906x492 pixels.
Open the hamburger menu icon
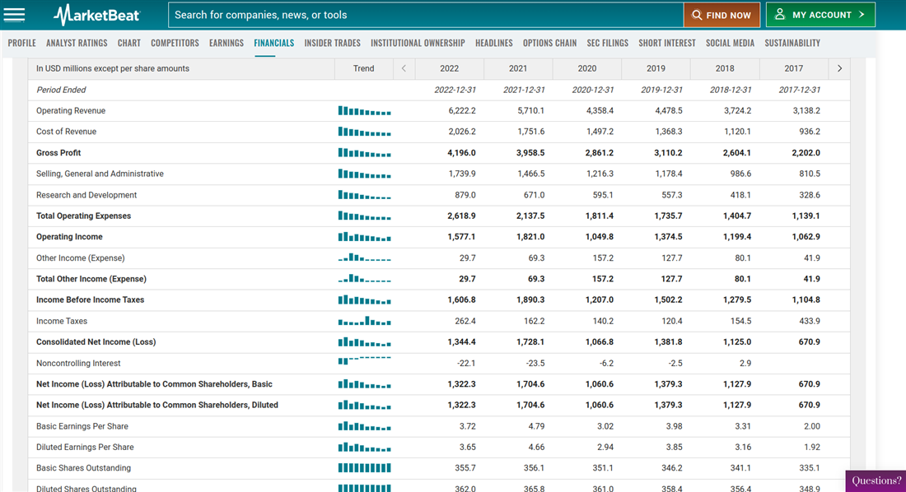[15, 15]
